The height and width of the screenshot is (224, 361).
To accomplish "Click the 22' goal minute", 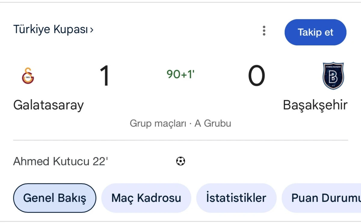I will [100, 161].
